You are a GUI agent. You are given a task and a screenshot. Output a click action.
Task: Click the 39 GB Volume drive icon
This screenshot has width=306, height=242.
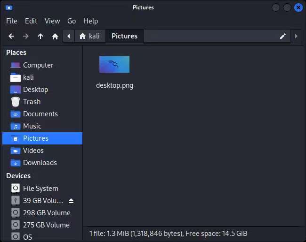(x=16, y=201)
